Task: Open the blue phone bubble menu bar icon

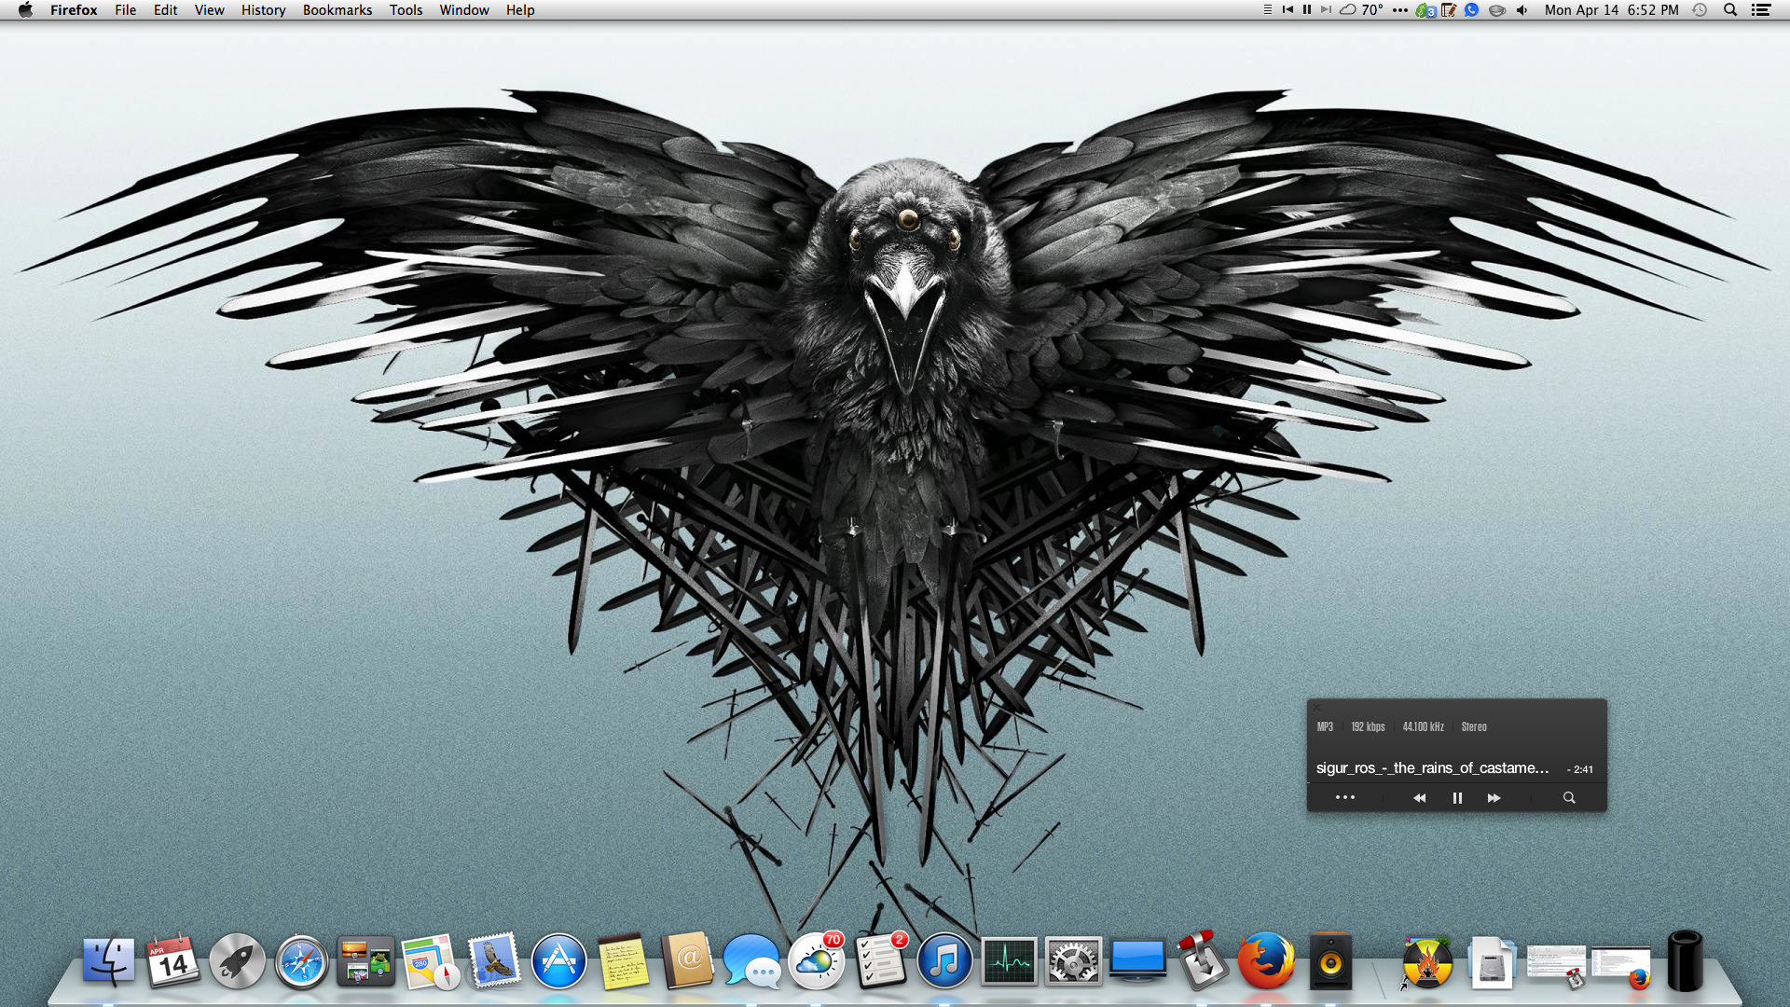Action: 1471,10
